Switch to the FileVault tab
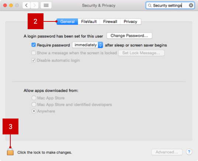 pyautogui.click(x=89, y=22)
